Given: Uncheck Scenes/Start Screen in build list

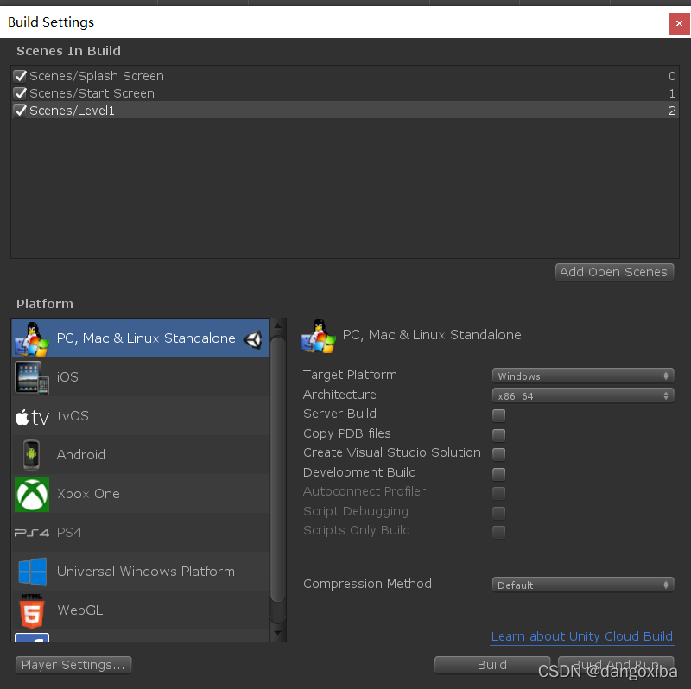Looking at the screenshot, I should (20, 93).
